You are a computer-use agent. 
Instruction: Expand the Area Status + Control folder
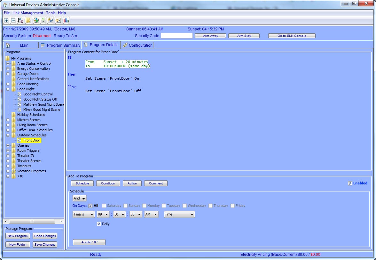(x=8, y=63)
